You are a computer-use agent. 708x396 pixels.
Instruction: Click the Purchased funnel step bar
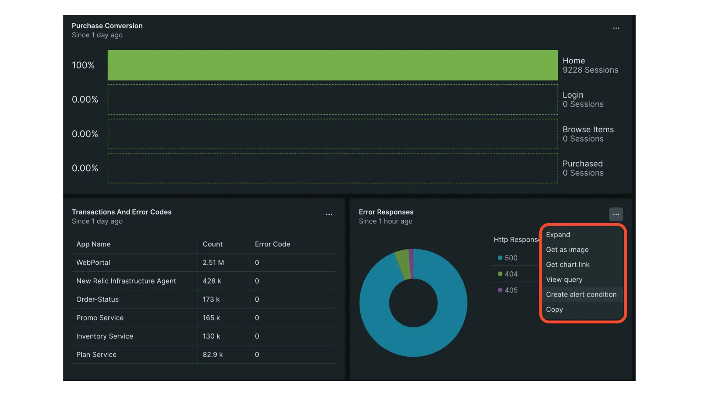332,168
